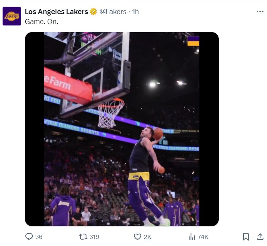The width and height of the screenshot is (267, 246).
Task: Open the view analytics bar chart icon
Action: pyautogui.click(x=192, y=236)
